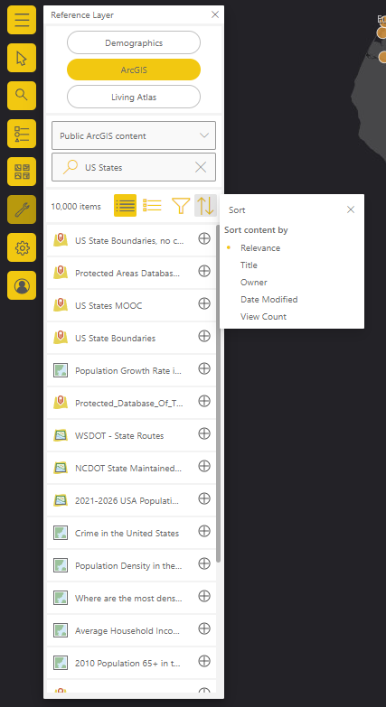
Task: Add 2021-2026 USA Populati... layer
Action: click(x=204, y=498)
